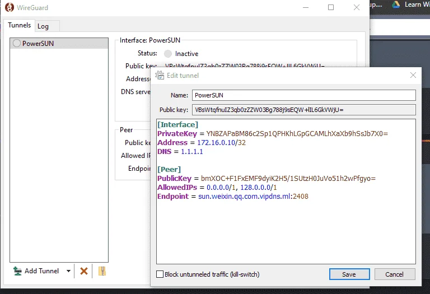Click the Endpoint sun.weixin.qq.com.vipdns.ml:2408 value
The height and width of the screenshot is (294, 430).
click(253, 197)
